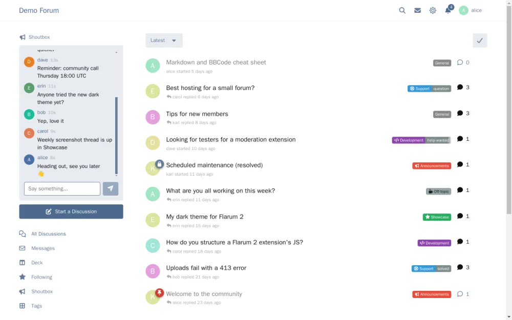The width and height of the screenshot is (512, 320).
Task: Open alice user menu in header
Action: (x=470, y=10)
